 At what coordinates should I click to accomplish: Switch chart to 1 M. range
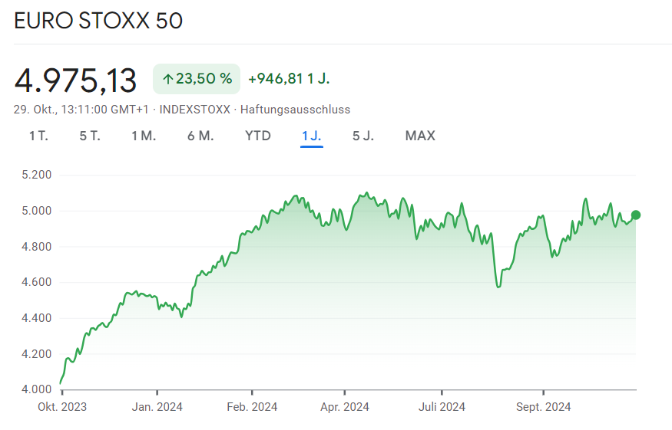(x=144, y=136)
